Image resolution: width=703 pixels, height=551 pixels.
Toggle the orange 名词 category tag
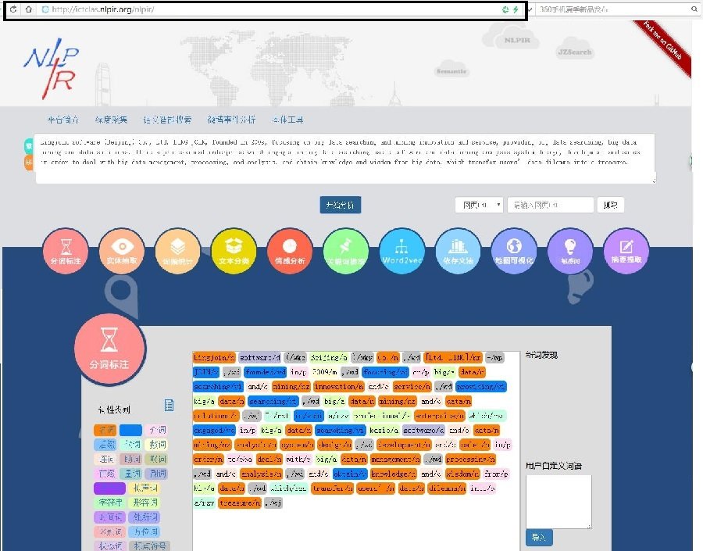(x=105, y=430)
